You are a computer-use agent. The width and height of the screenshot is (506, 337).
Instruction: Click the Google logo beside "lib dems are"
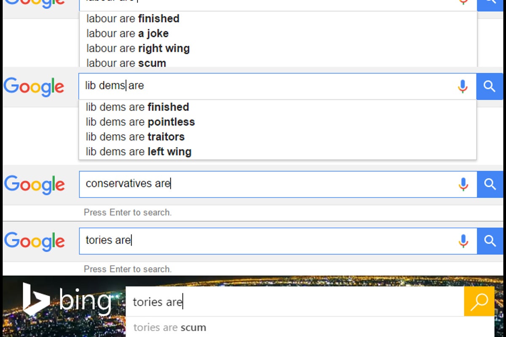pyautogui.click(x=34, y=86)
